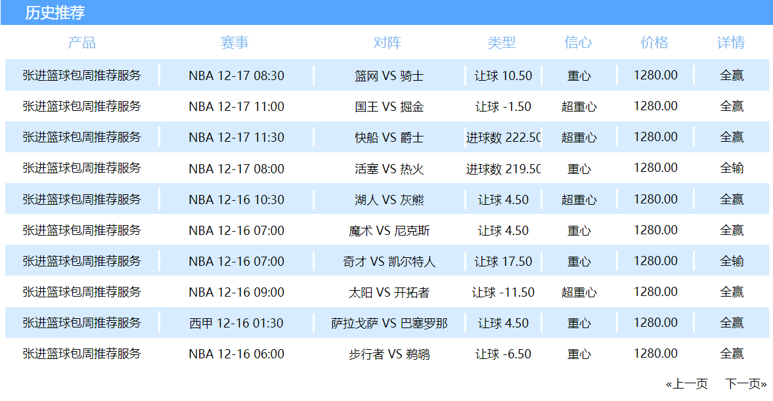The image size is (773, 401).
Task: Click type 进球数 222.50
Action: 503,137
